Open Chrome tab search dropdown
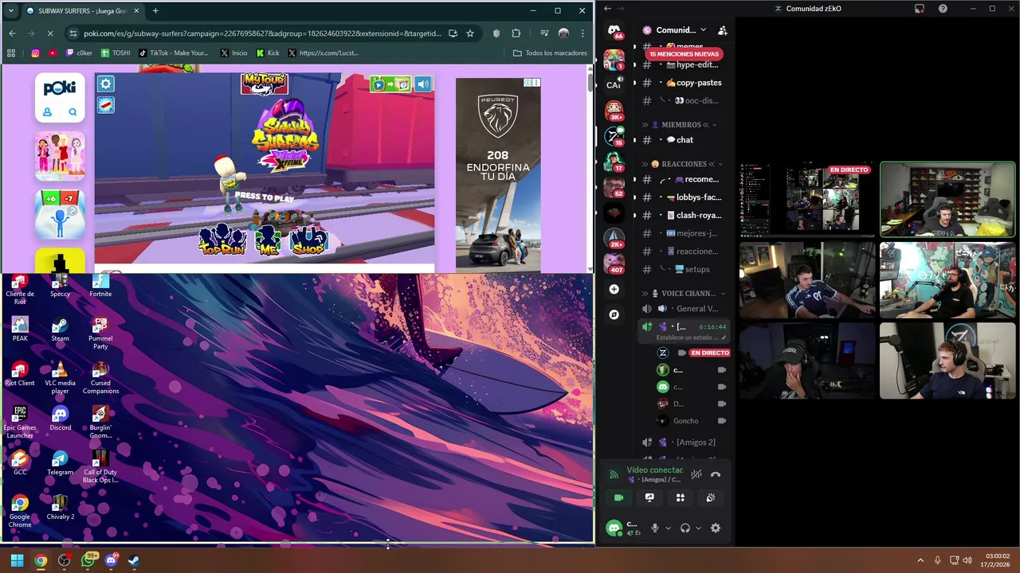1020x573 pixels. click(x=10, y=10)
